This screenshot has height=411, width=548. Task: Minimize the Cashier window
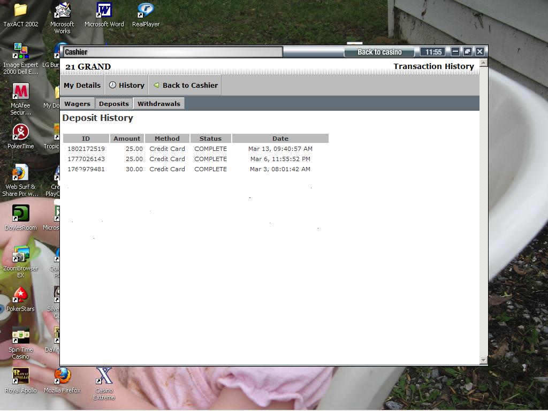click(x=455, y=52)
